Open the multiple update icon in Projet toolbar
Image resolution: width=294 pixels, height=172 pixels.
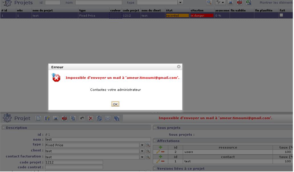click(x=117, y=118)
